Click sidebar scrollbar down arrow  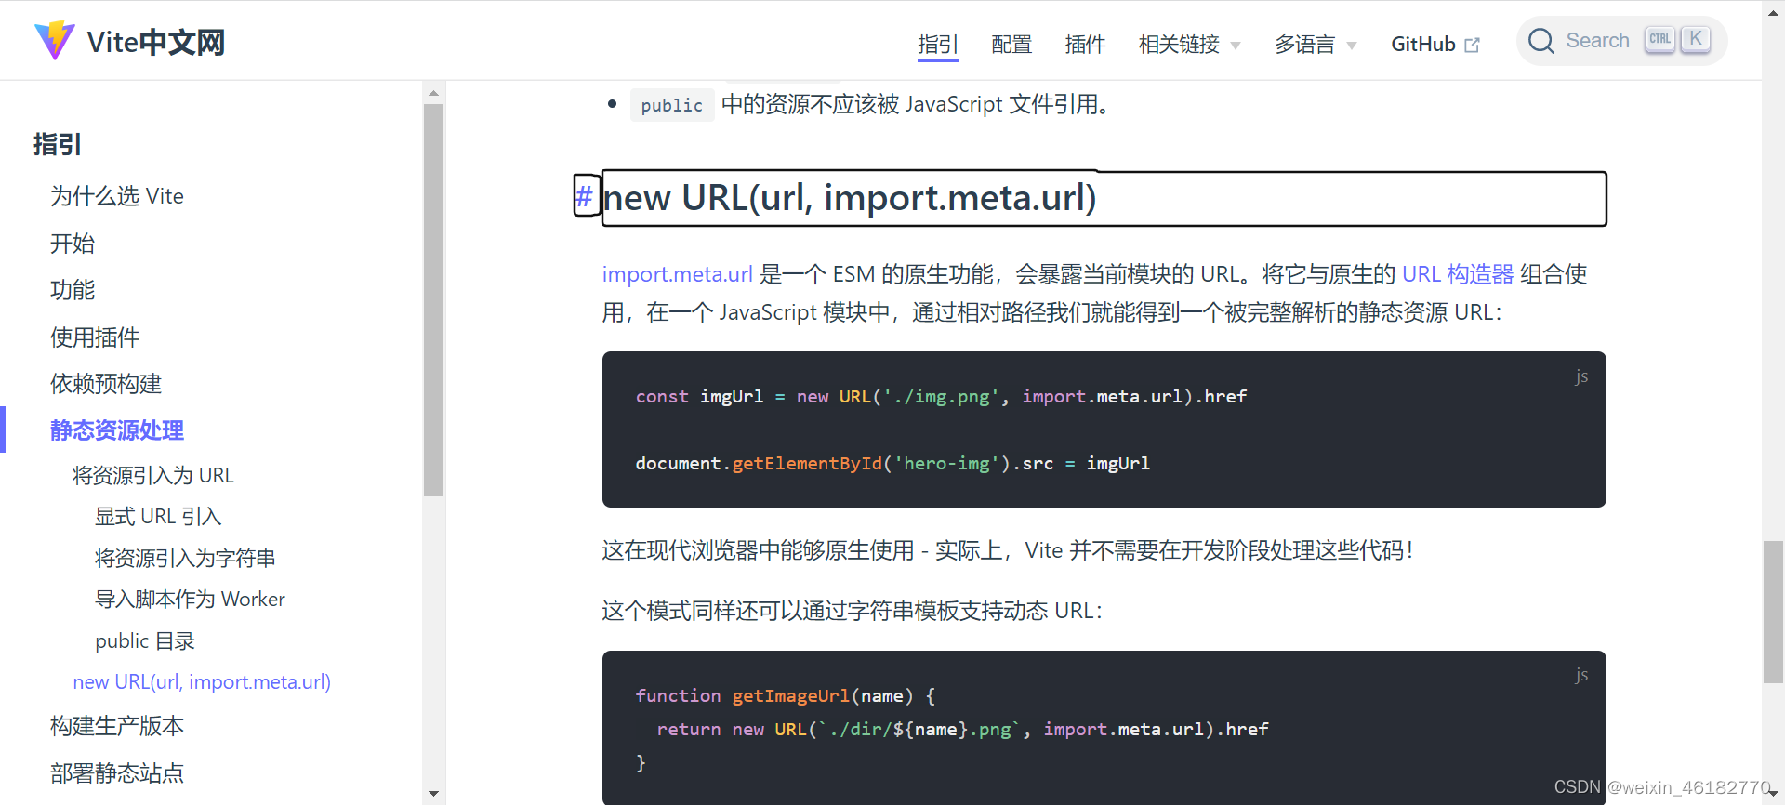pyautogui.click(x=433, y=794)
